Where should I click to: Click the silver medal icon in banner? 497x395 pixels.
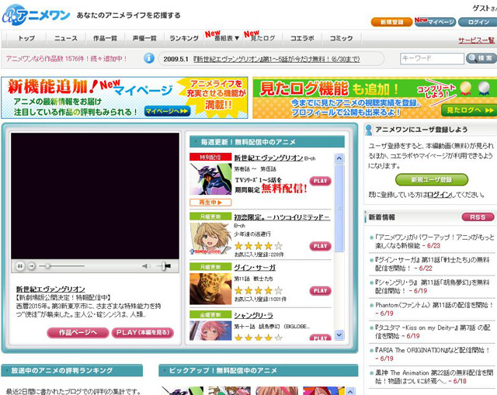[x=484, y=88]
